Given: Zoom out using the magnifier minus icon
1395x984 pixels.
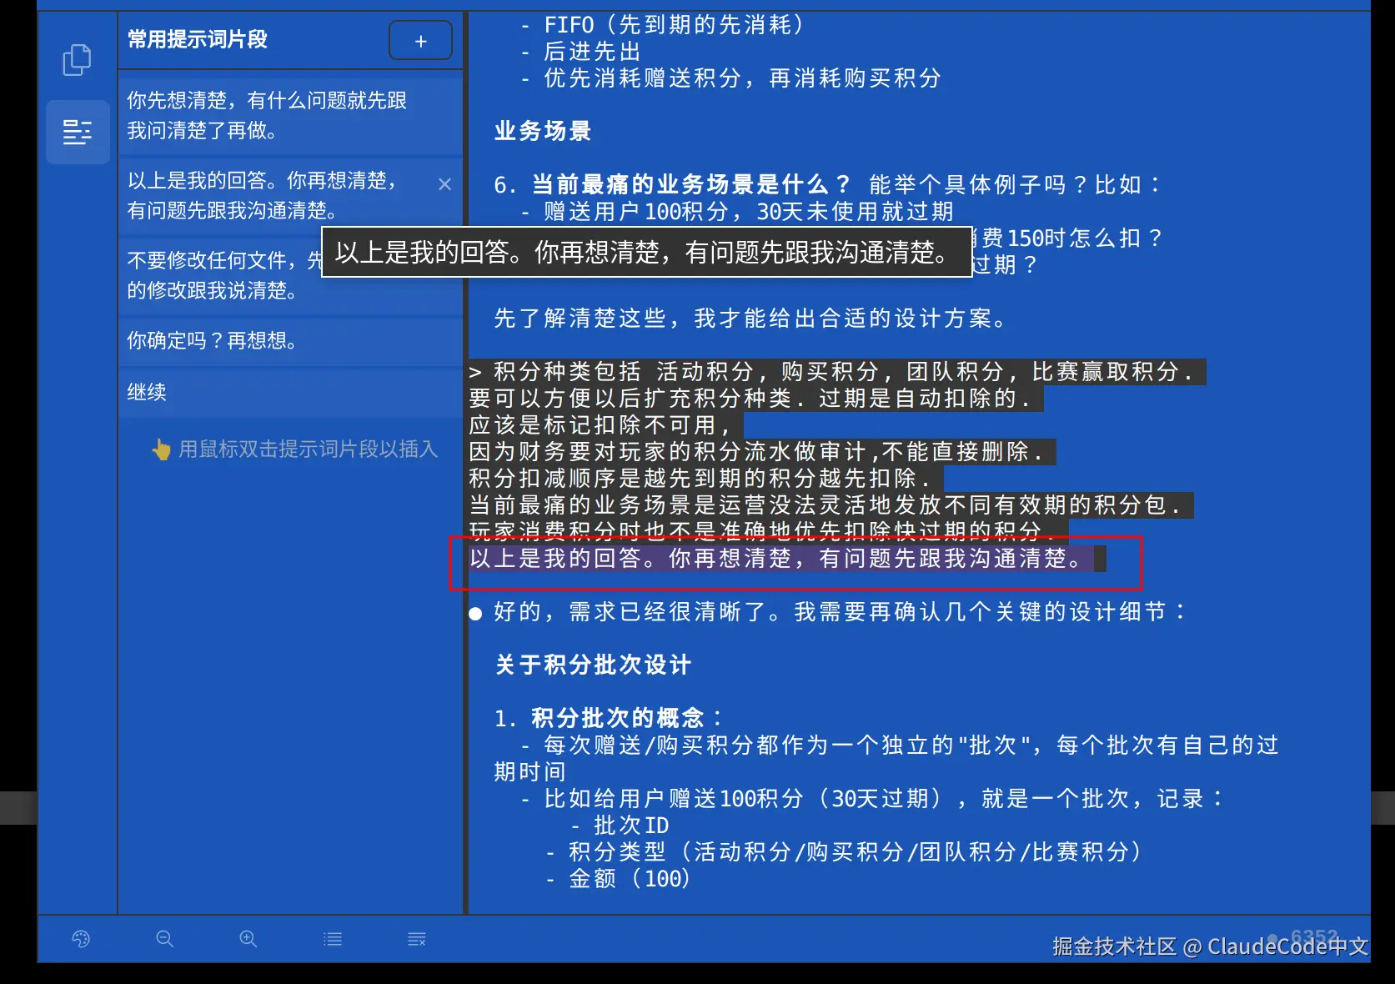Looking at the screenshot, I should 164,939.
